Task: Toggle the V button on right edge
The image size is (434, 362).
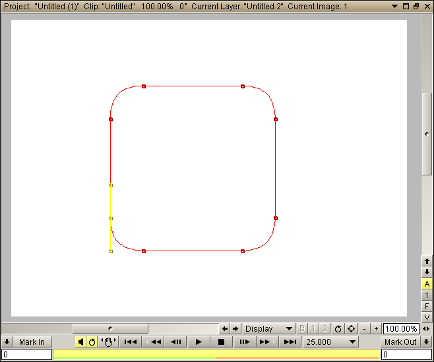Action: (x=427, y=317)
